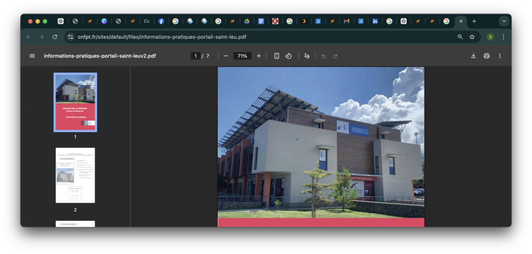Click the page number input field
532x254 pixels.
[195, 56]
